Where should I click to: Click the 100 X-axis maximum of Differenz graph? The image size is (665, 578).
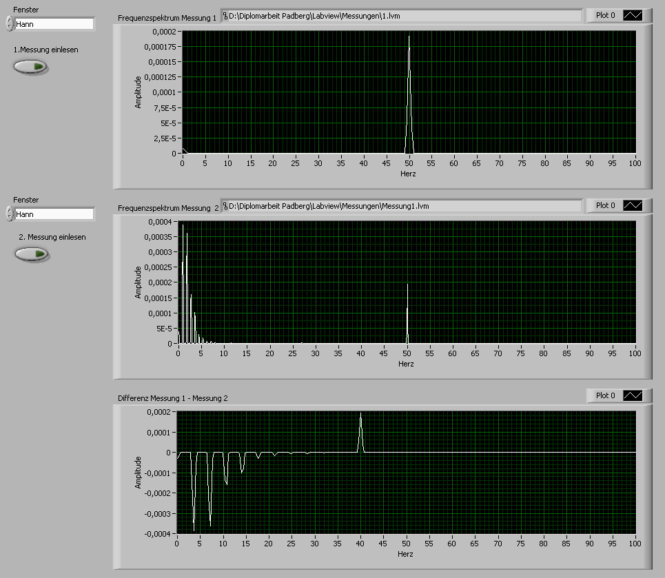click(635, 544)
